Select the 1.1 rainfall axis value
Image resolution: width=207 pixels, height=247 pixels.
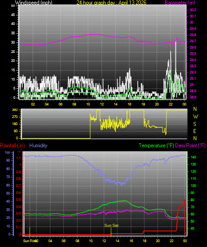pyautogui.click(x=19, y=158)
